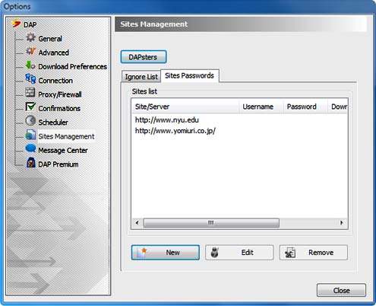Screen dimensions: 376x306
Task: Click the New button
Action: pyautogui.click(x=166, y=253)
